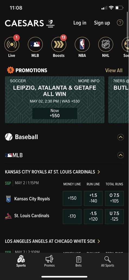
Task: Collapse the Baseball section
Action: click(121, 137)
